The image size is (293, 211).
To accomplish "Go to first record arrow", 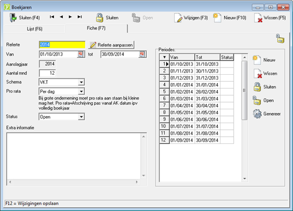I will click(52, 17).
